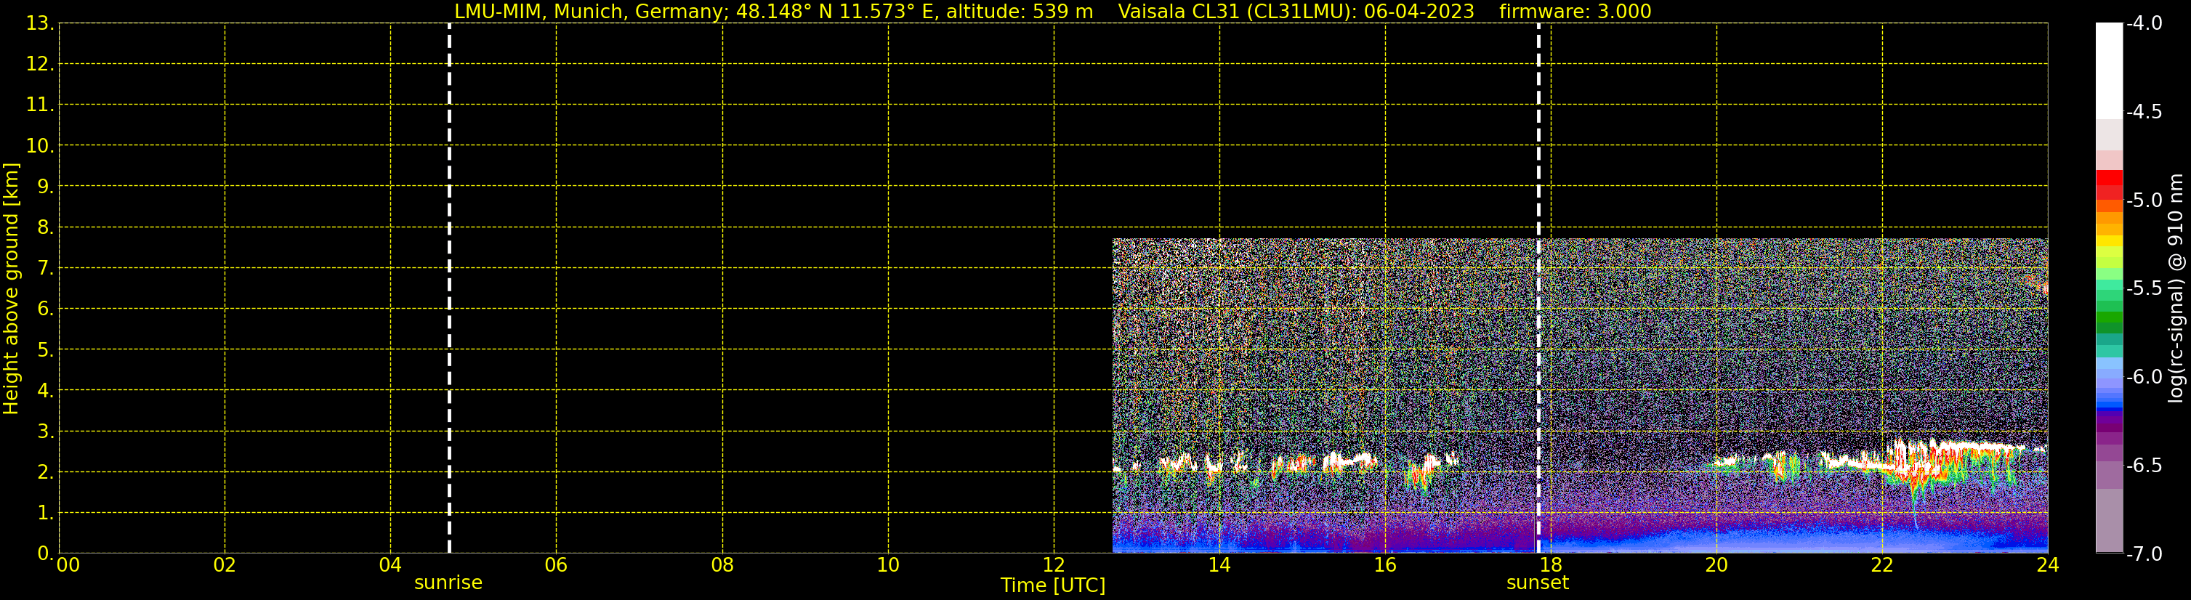
Task: Click the log(rc-signal) @ 910 nm colorbar label
Action: tap(2176, 288)
